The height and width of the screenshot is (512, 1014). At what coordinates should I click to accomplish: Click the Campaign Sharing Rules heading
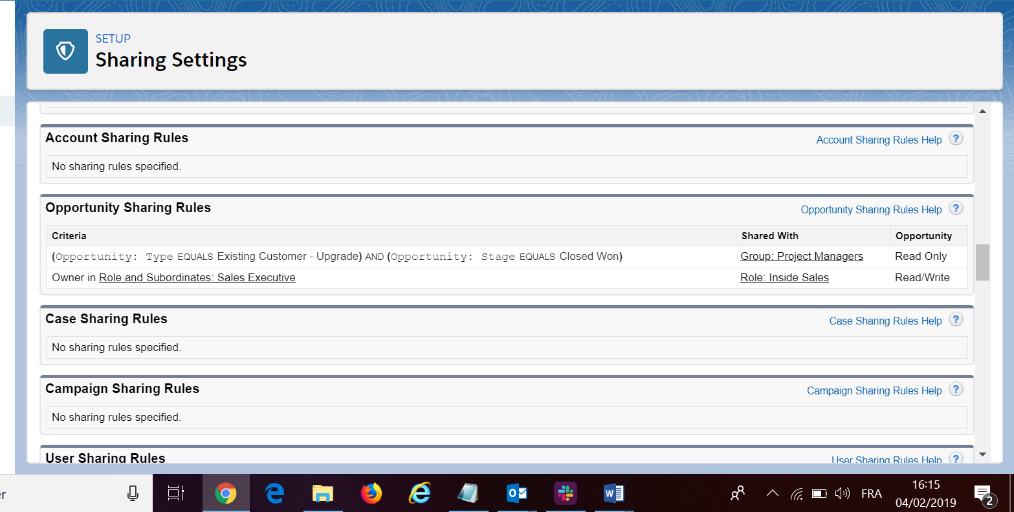click(122, 389)
